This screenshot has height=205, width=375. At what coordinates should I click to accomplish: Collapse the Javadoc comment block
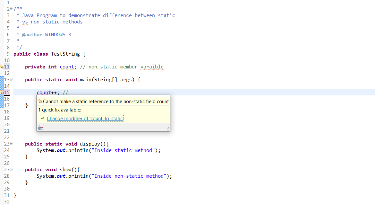pyautogui.click(x=11, y=9)
